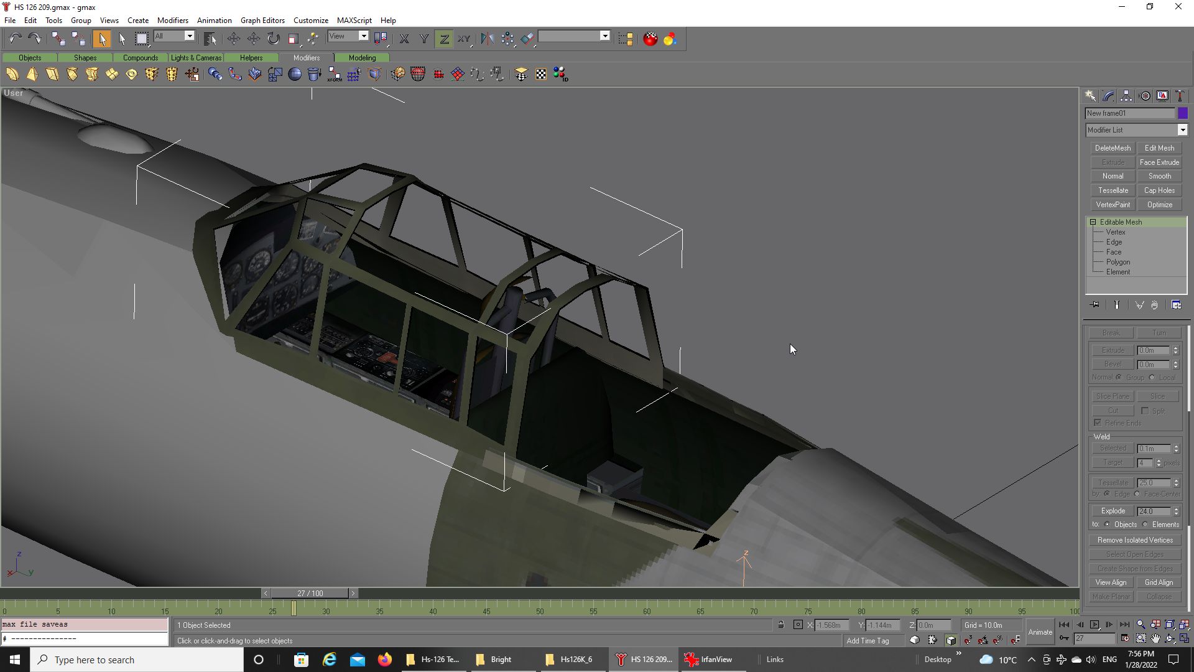This screenshot has height=672, width=1194.
Task: Click the Mirror Selected Objects icon
Action: 487,39
